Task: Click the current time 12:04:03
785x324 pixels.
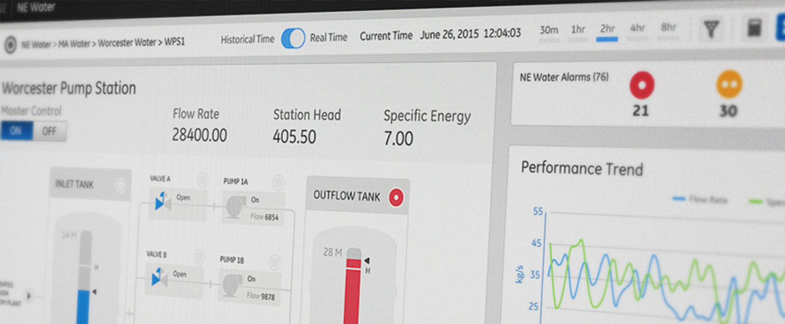Action: point(502,33)
